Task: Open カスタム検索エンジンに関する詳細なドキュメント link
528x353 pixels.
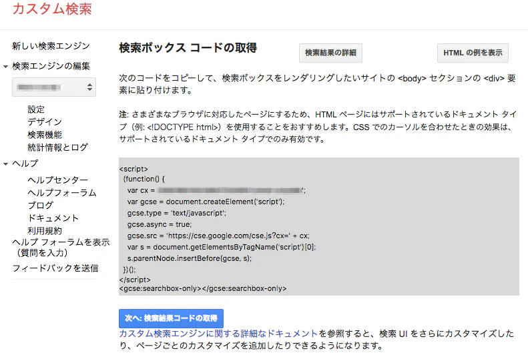Action: (219, 334)
